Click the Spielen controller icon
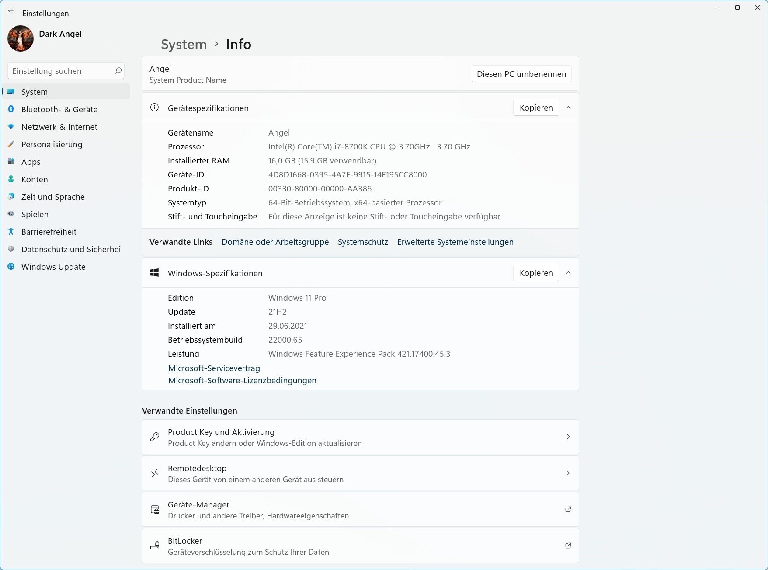768x570 pixels. [x=11, y=214]
